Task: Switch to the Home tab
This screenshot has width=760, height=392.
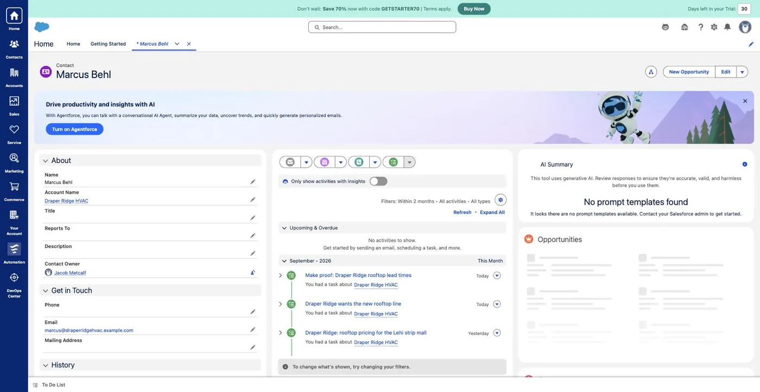Action: point(73,44)
